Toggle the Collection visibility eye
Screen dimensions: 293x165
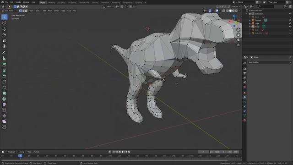(x=290, y=14)
